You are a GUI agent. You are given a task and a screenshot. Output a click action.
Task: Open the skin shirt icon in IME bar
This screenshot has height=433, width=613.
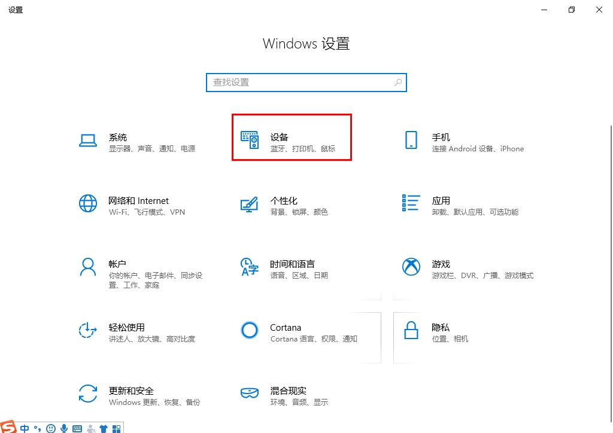point(104,429)
